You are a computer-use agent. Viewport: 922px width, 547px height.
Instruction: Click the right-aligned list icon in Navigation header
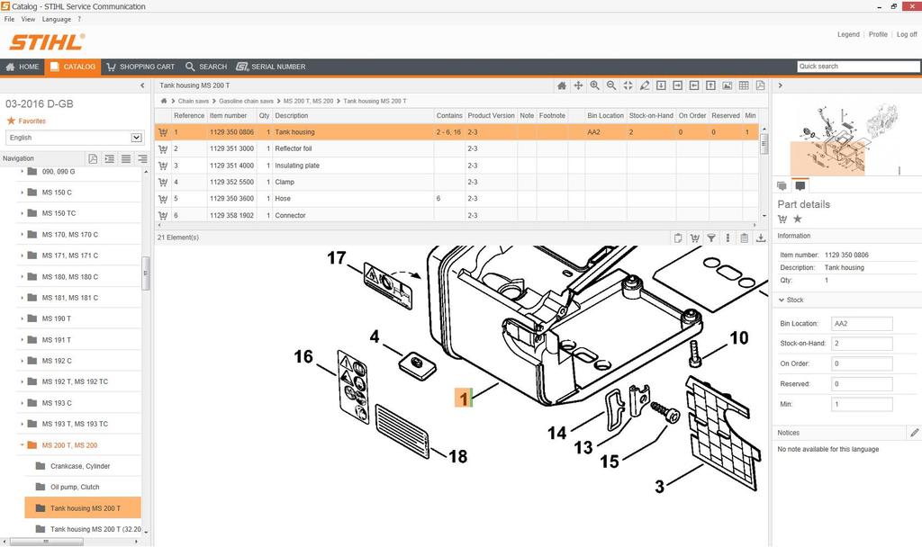[142, 158]
